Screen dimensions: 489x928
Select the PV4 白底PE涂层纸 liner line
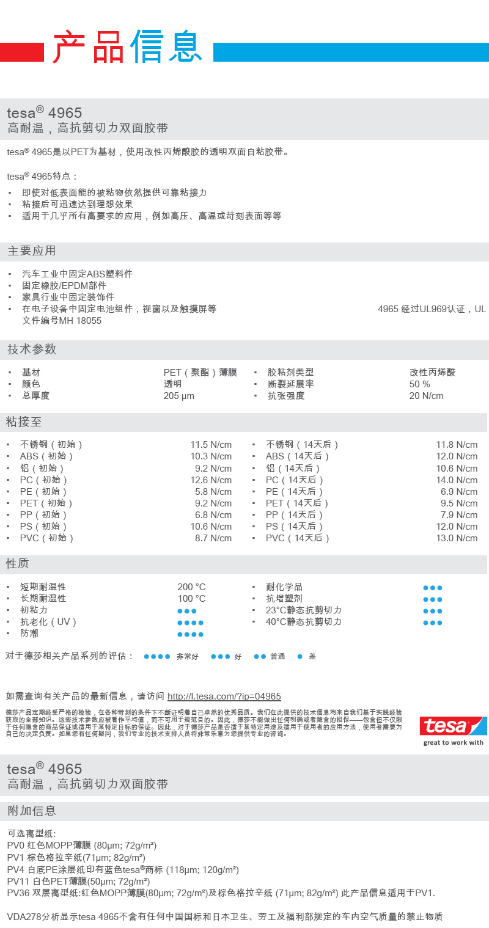coord(123,869)
